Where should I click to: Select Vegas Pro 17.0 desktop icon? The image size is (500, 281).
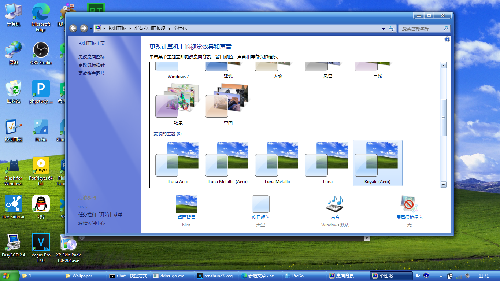tap(41, 248)
